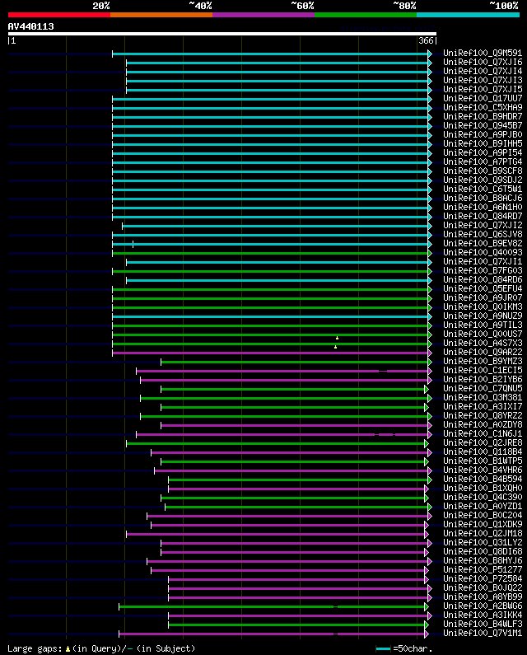Select the UniRef100_Q2JM18 label

(x=483, y=533)
